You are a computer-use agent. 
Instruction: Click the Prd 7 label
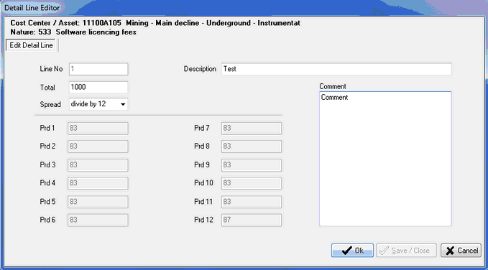(x=202, y=128)
